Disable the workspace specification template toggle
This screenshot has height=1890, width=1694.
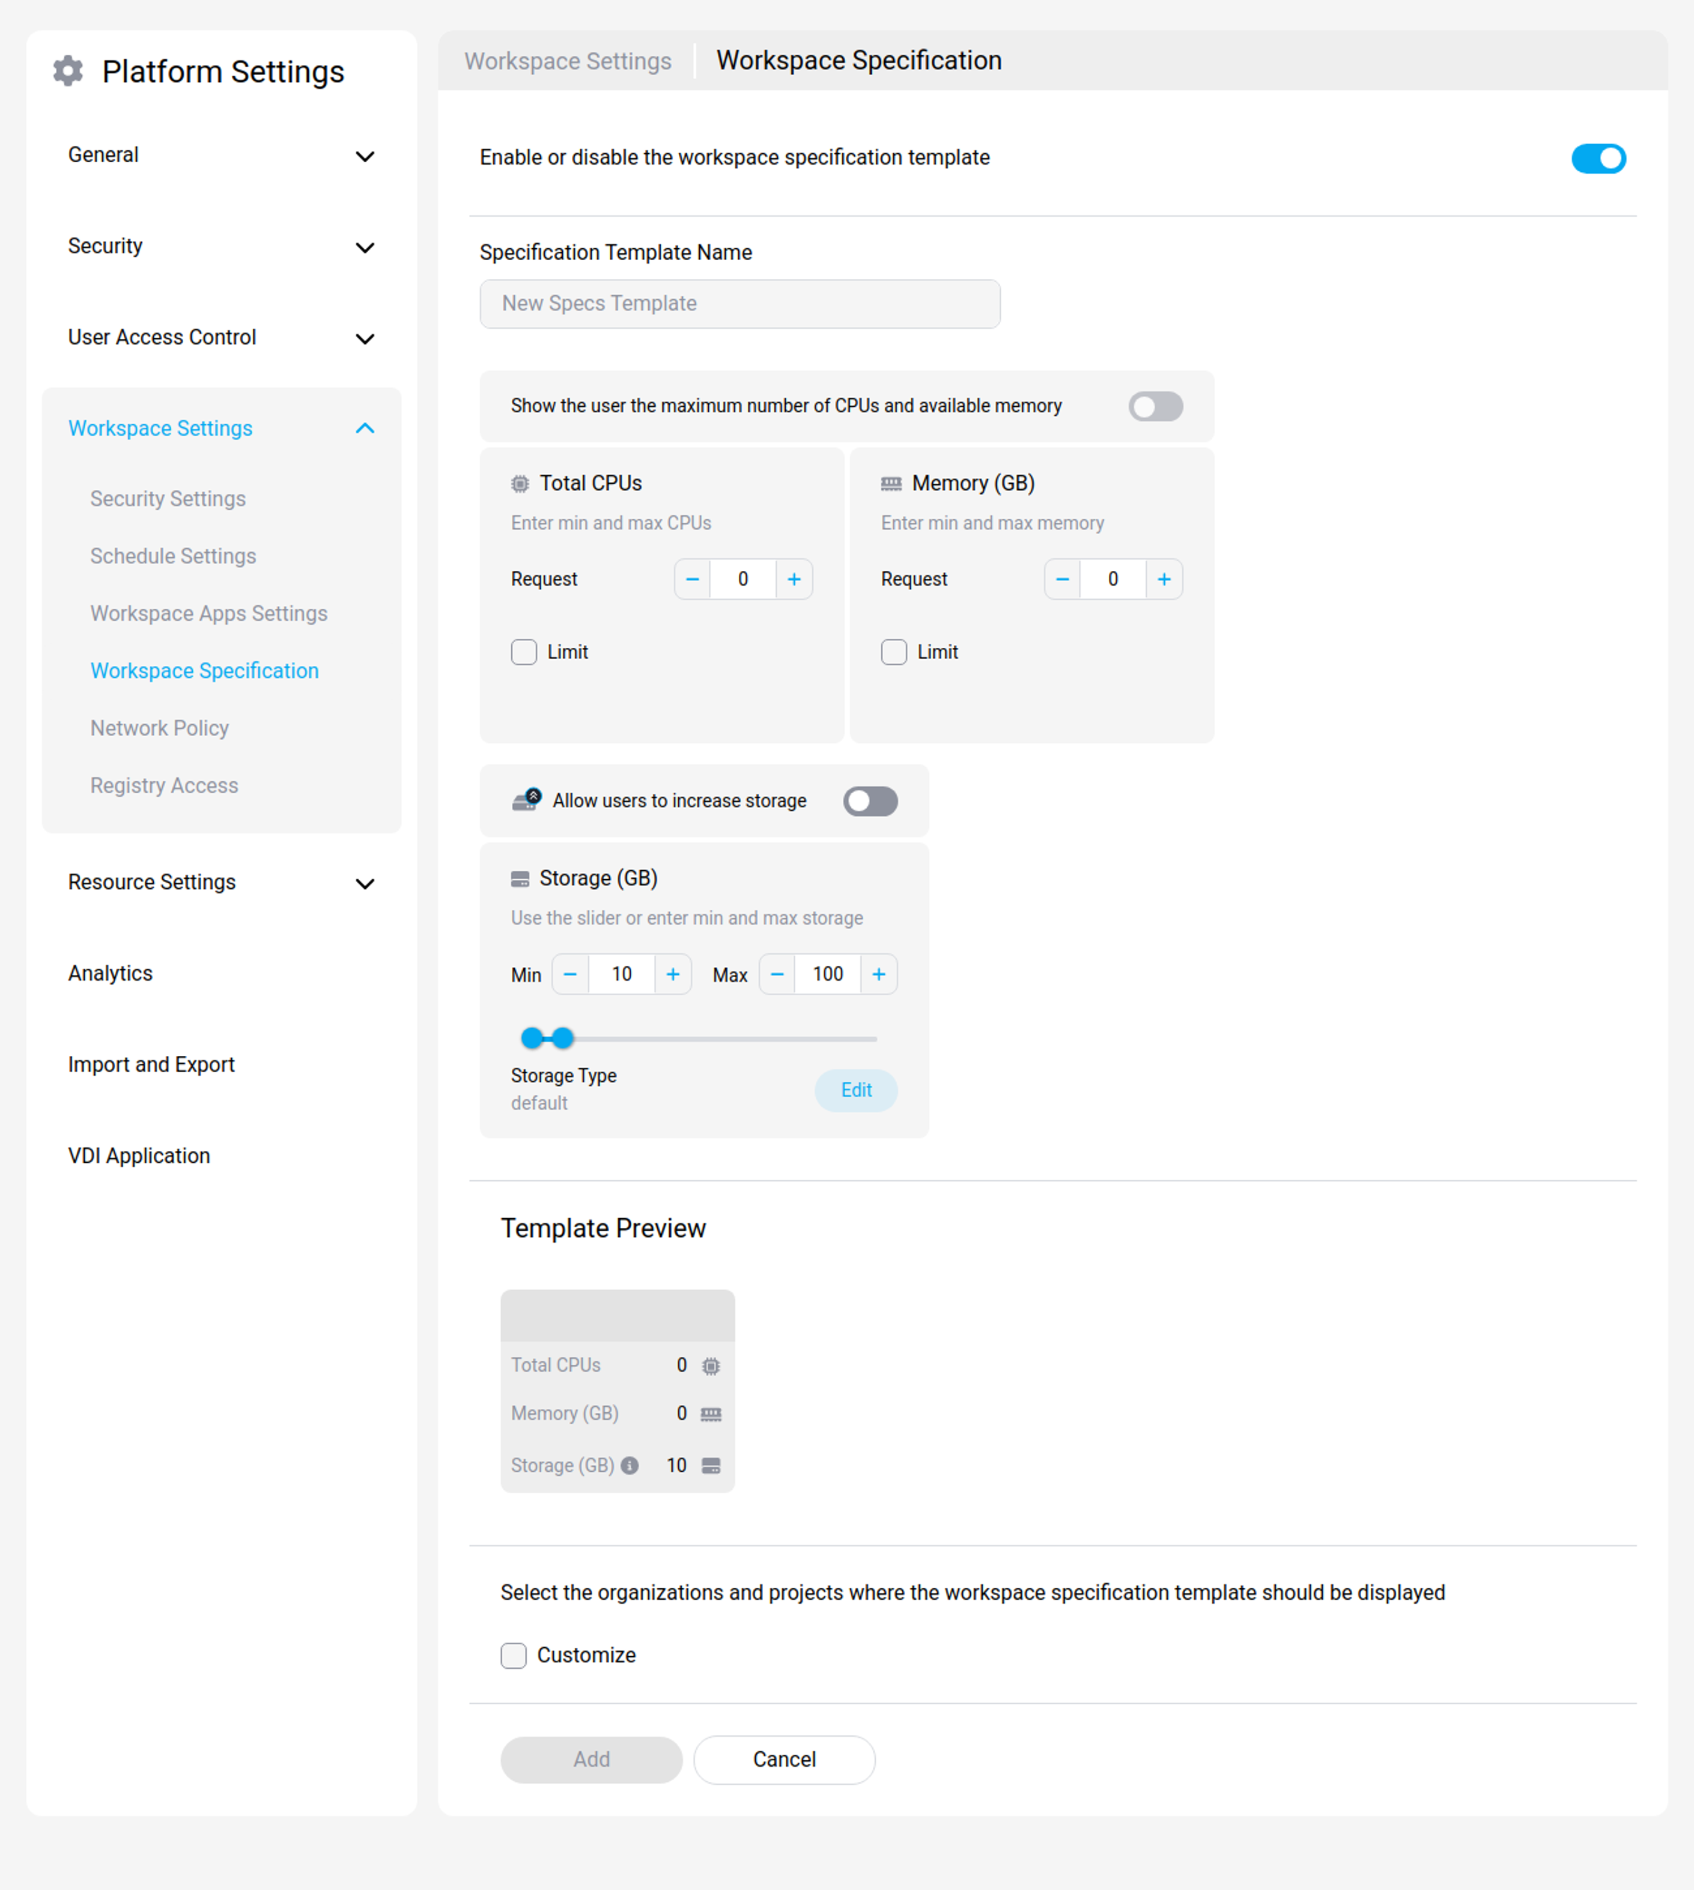pyautogui.click(x=1598, y=158)
